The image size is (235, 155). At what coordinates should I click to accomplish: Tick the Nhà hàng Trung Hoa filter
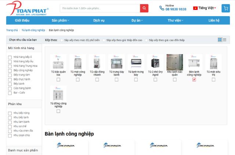pyautogui.click(x=10, y=66)
